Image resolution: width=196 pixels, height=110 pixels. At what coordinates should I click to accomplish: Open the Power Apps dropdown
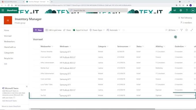(x=97, y=30)
